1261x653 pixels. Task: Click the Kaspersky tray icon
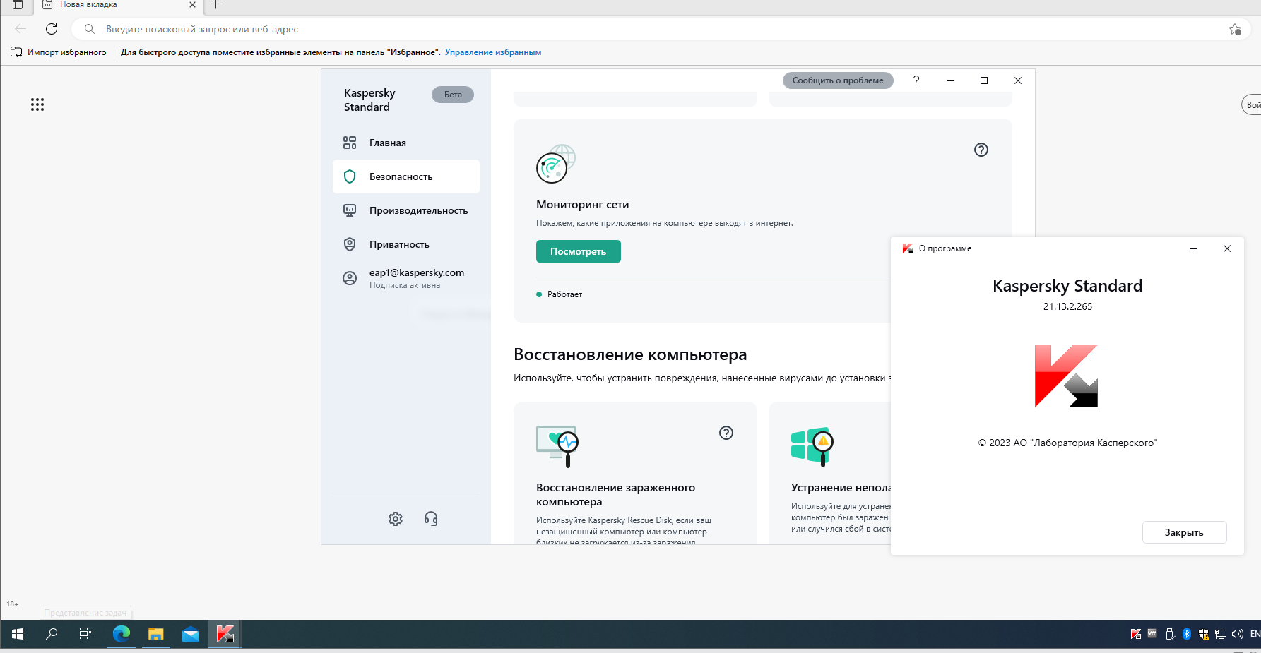(x=1136, y=634)
